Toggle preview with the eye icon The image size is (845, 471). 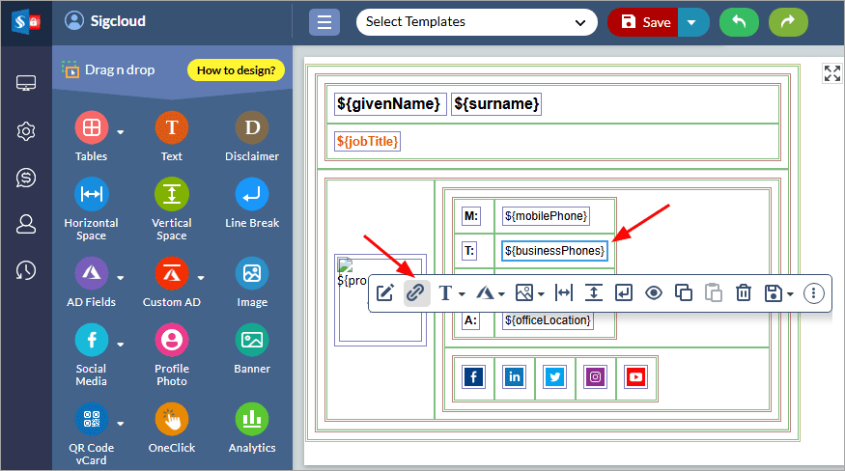coord(654,292)
